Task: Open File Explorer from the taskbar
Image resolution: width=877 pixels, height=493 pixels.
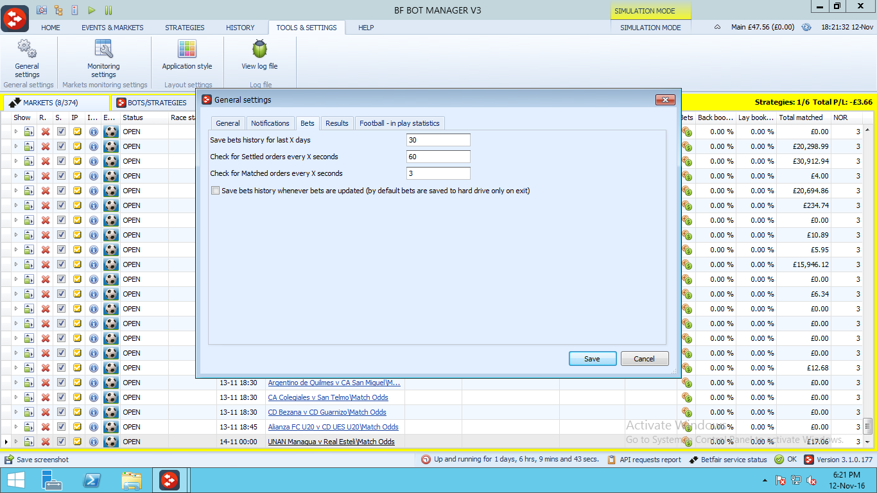Action: coord(132,480)
